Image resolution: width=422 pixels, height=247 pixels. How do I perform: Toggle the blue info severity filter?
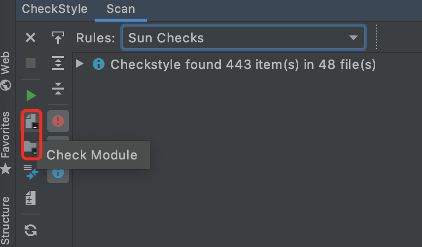coord(58,173)
